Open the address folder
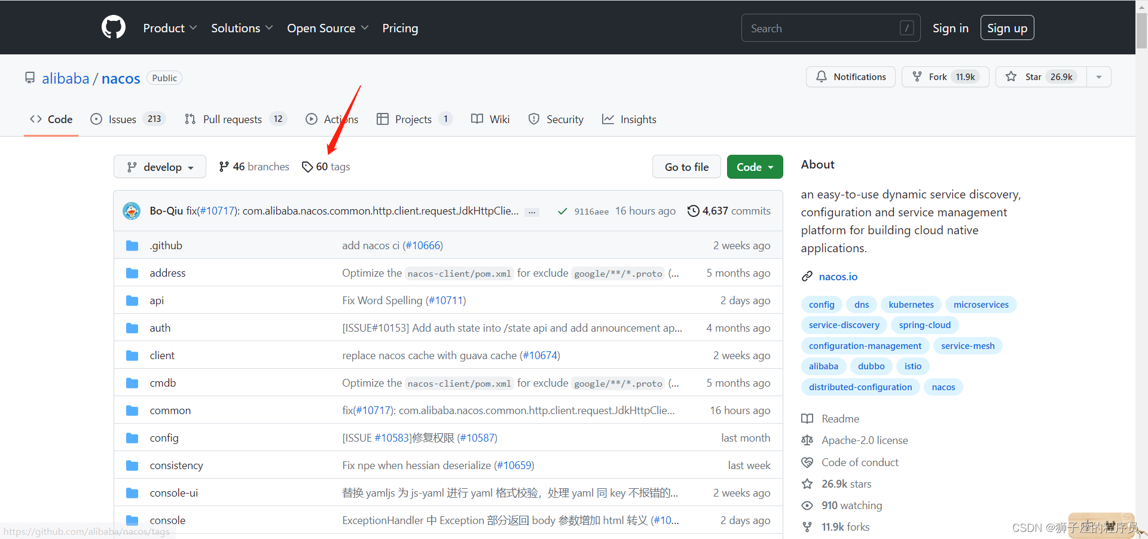Viewport: 1148px width, 539px height. (x=167, y=273)
